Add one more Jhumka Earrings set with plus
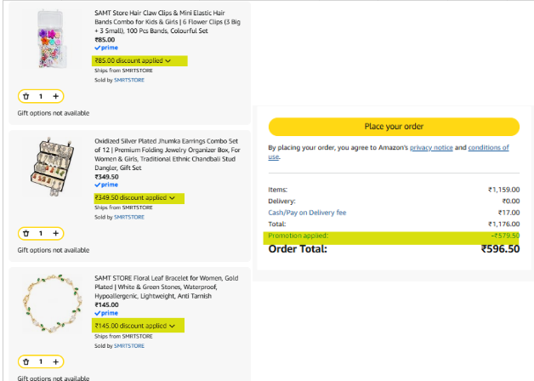 (x=56, y=234)
